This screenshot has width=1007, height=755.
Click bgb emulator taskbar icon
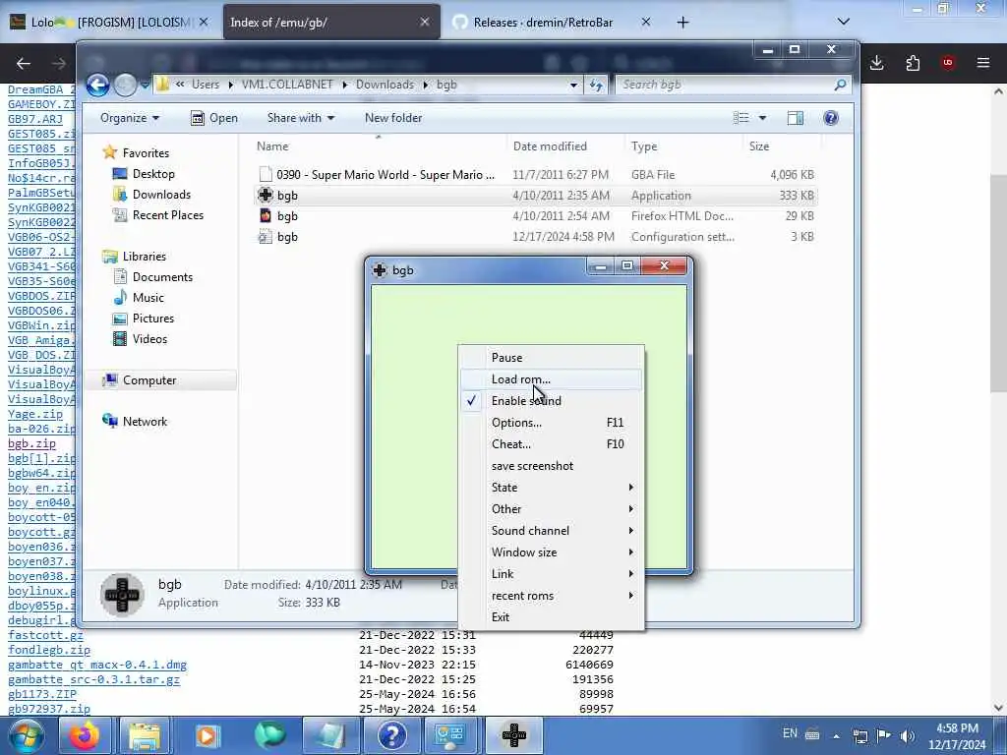click(513, 735)
